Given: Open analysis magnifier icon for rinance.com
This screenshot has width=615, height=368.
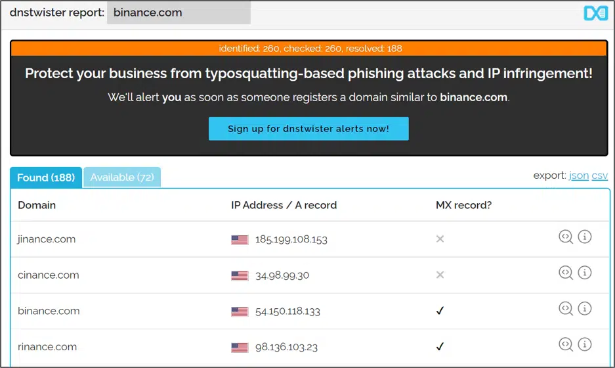Looking at the screenshot, I should tap(566, 344).
